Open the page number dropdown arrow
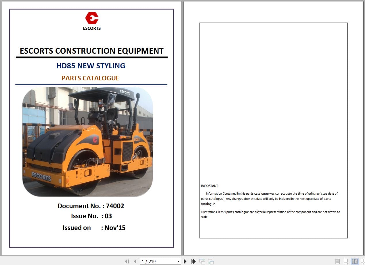 pos(178,261)
